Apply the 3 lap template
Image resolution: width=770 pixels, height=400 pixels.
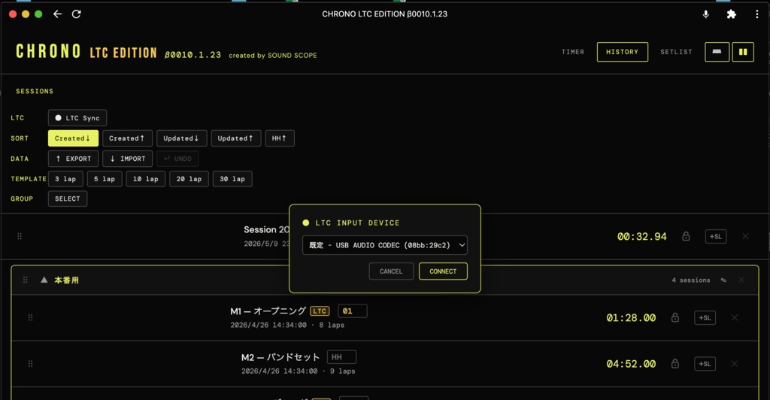click(x=65, y=179)
